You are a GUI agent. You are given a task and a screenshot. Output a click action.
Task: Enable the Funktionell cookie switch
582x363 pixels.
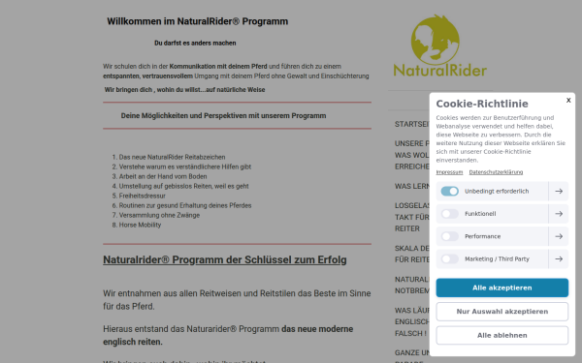(449, 214)
